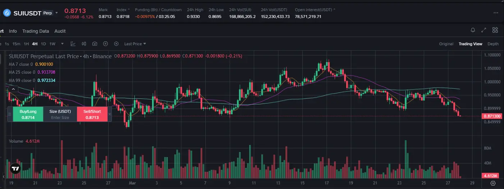Viewport: 504px width, 189px height.
Task: Select the MA 99 close indicator legend
Action: click(x=32, y=80)
